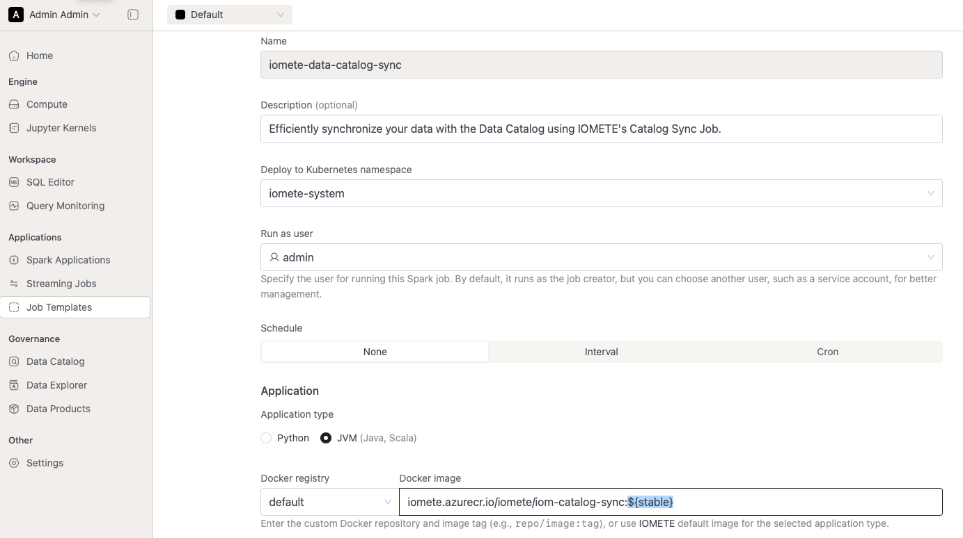Click the 'Deploy to Kubernetes namespace' label
963x538 pixels.
(336, 170)
